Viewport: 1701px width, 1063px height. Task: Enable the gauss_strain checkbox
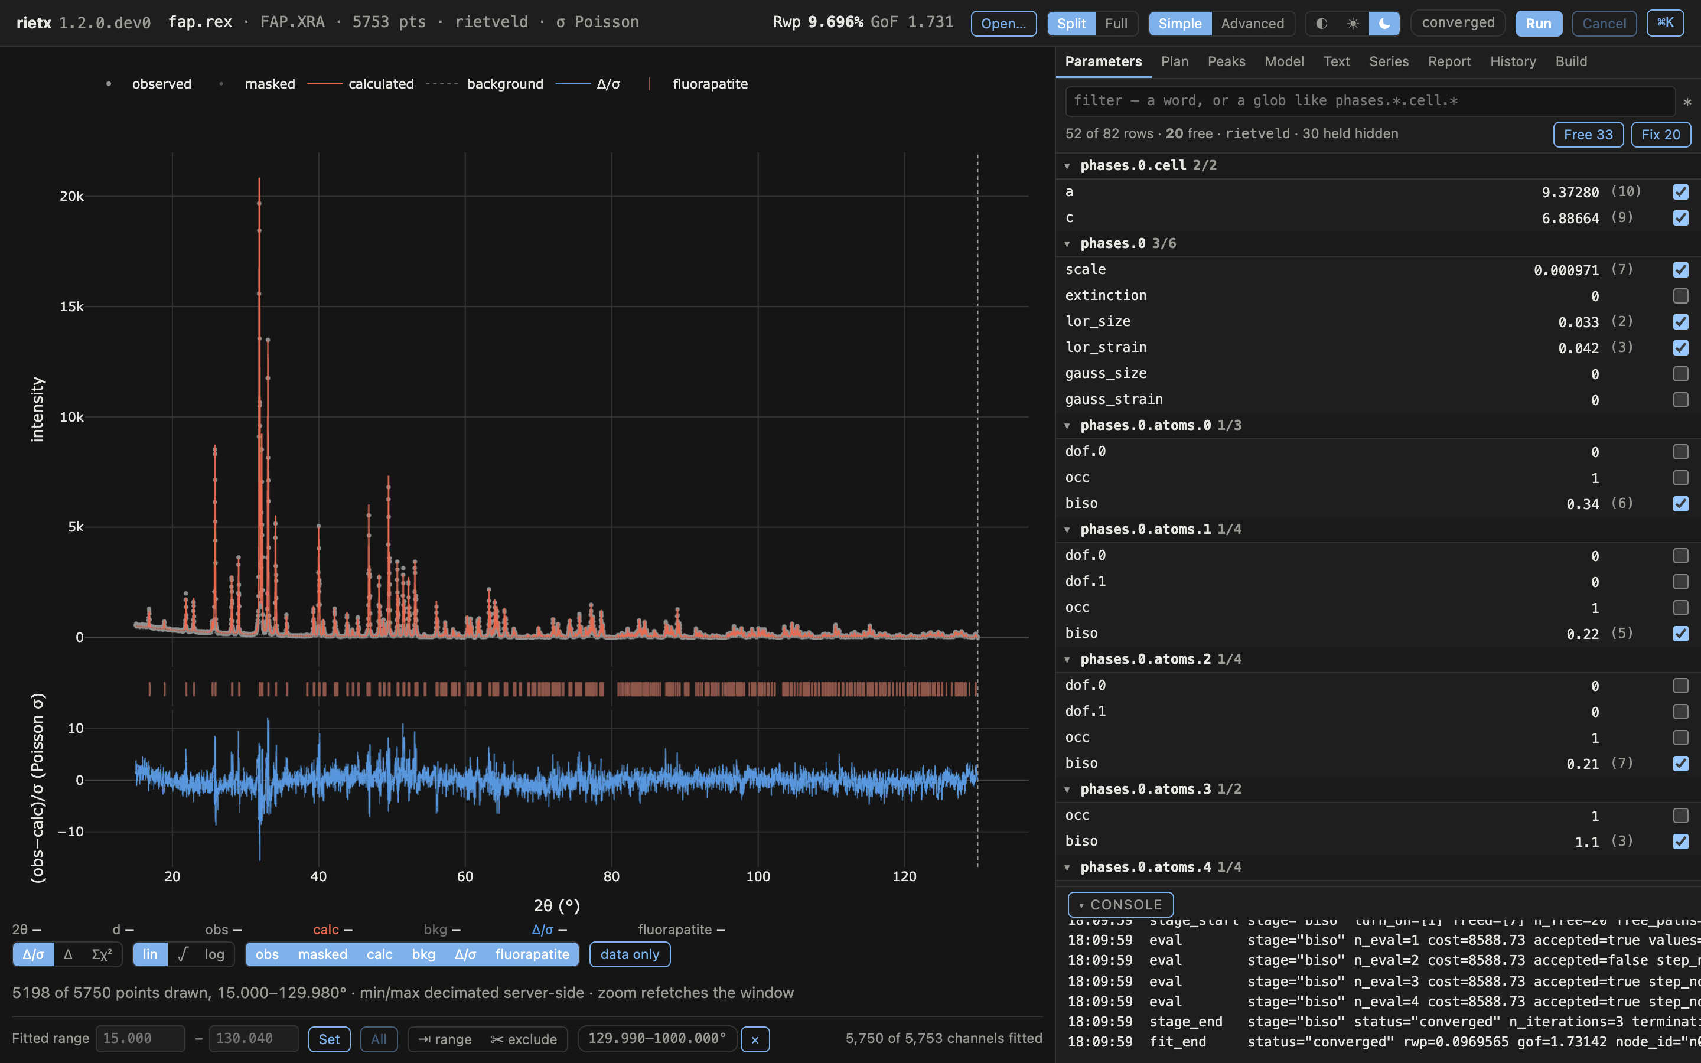pos(1680,400)
